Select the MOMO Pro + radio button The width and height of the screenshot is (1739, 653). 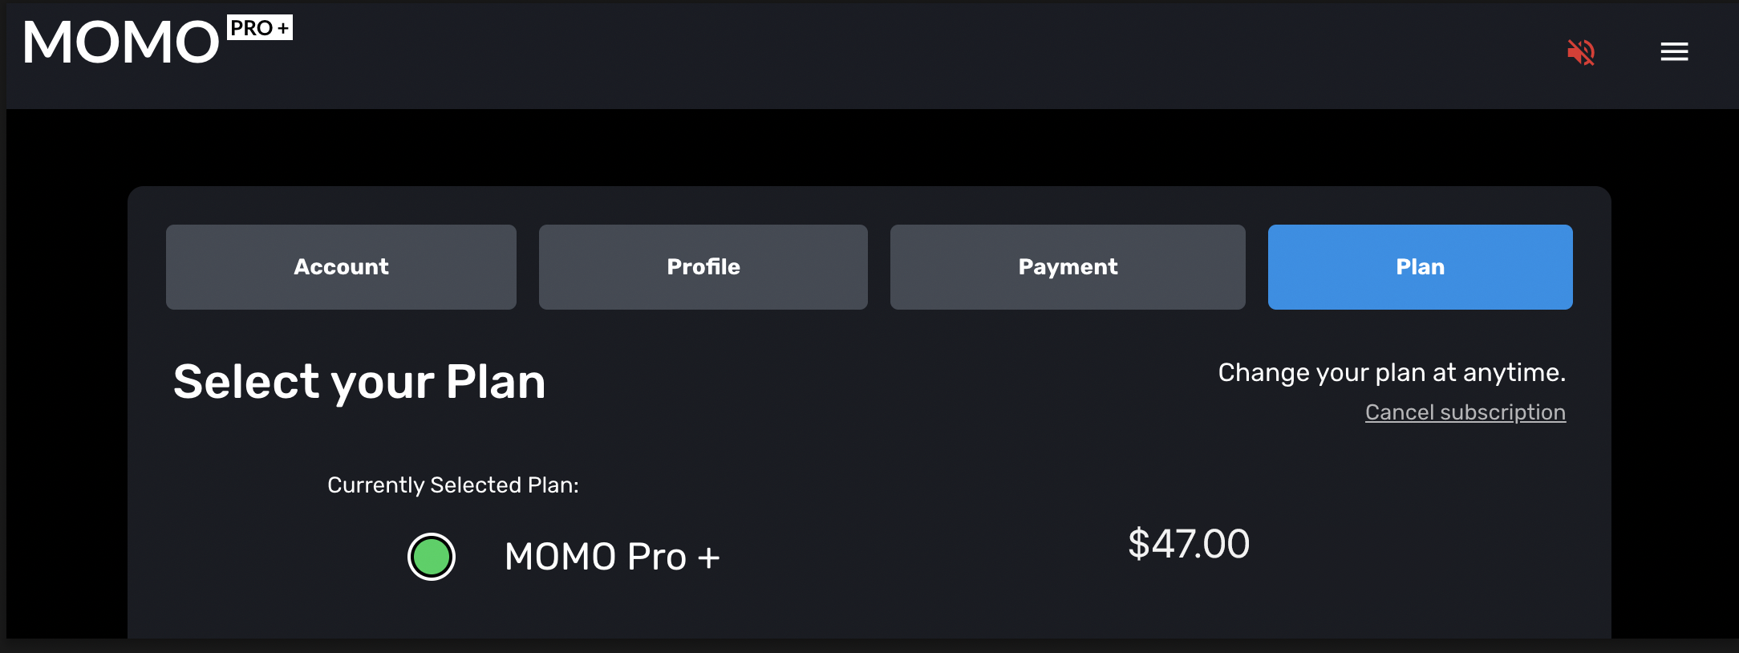point(432,557)
